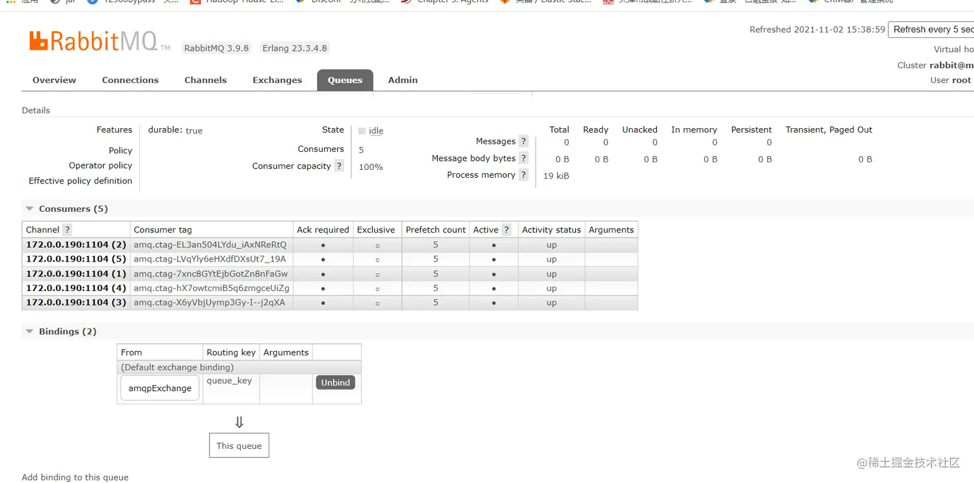Open the Refresh every 5 seconds dropdown
The width and height of the screenshot is (974, 483).
tap(931, 30)
